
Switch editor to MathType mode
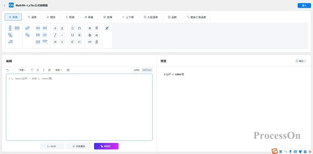(147, 70)
